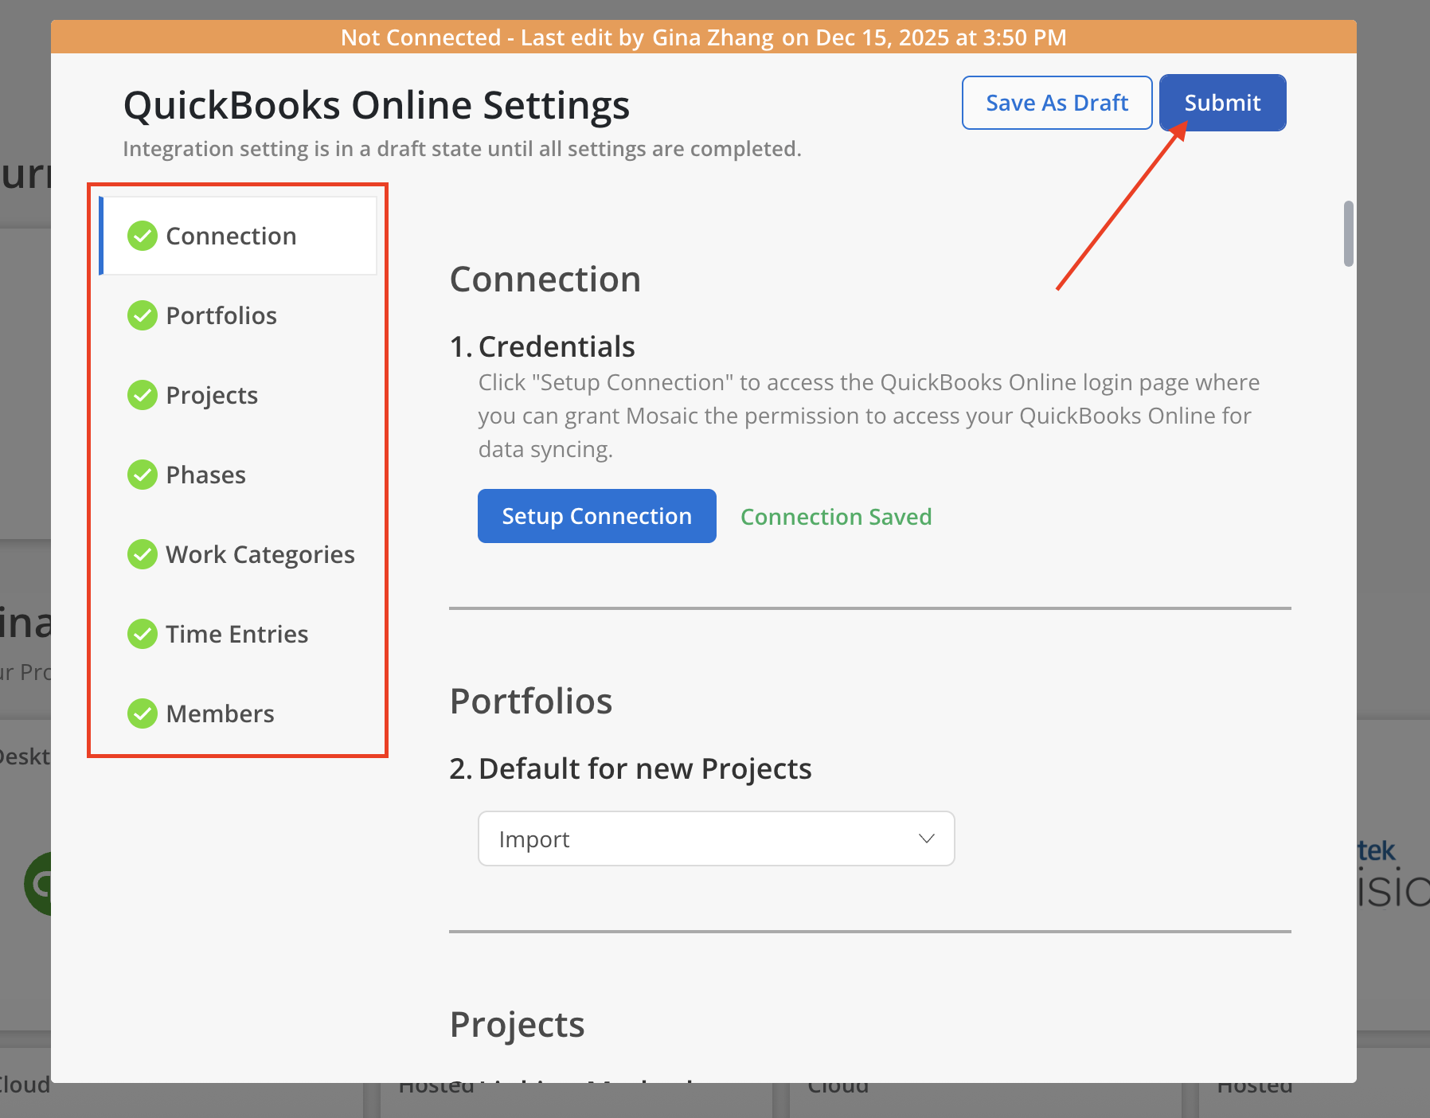Jump to the Portfolios section

coord(238,315)
